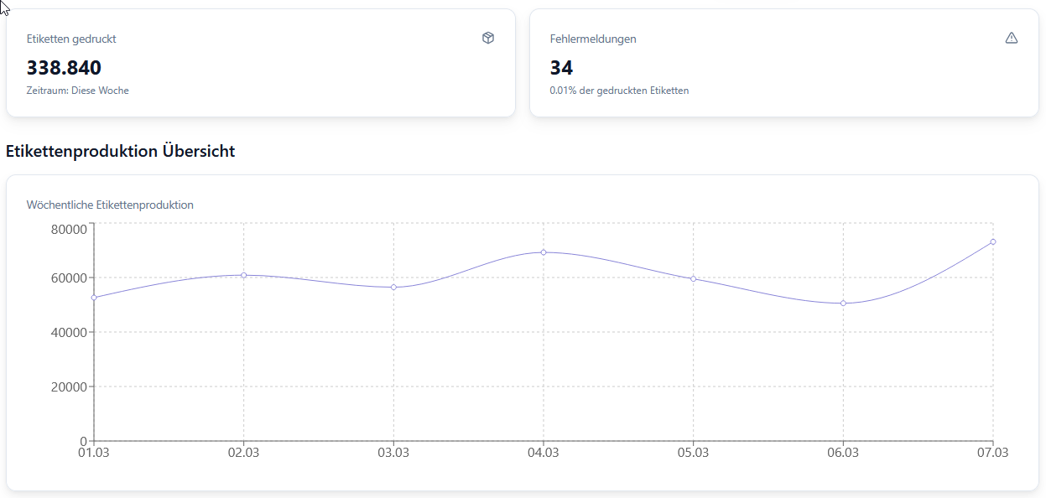
Task: Click the lowest data point at 06.03
Action: [x=843, y=303]
